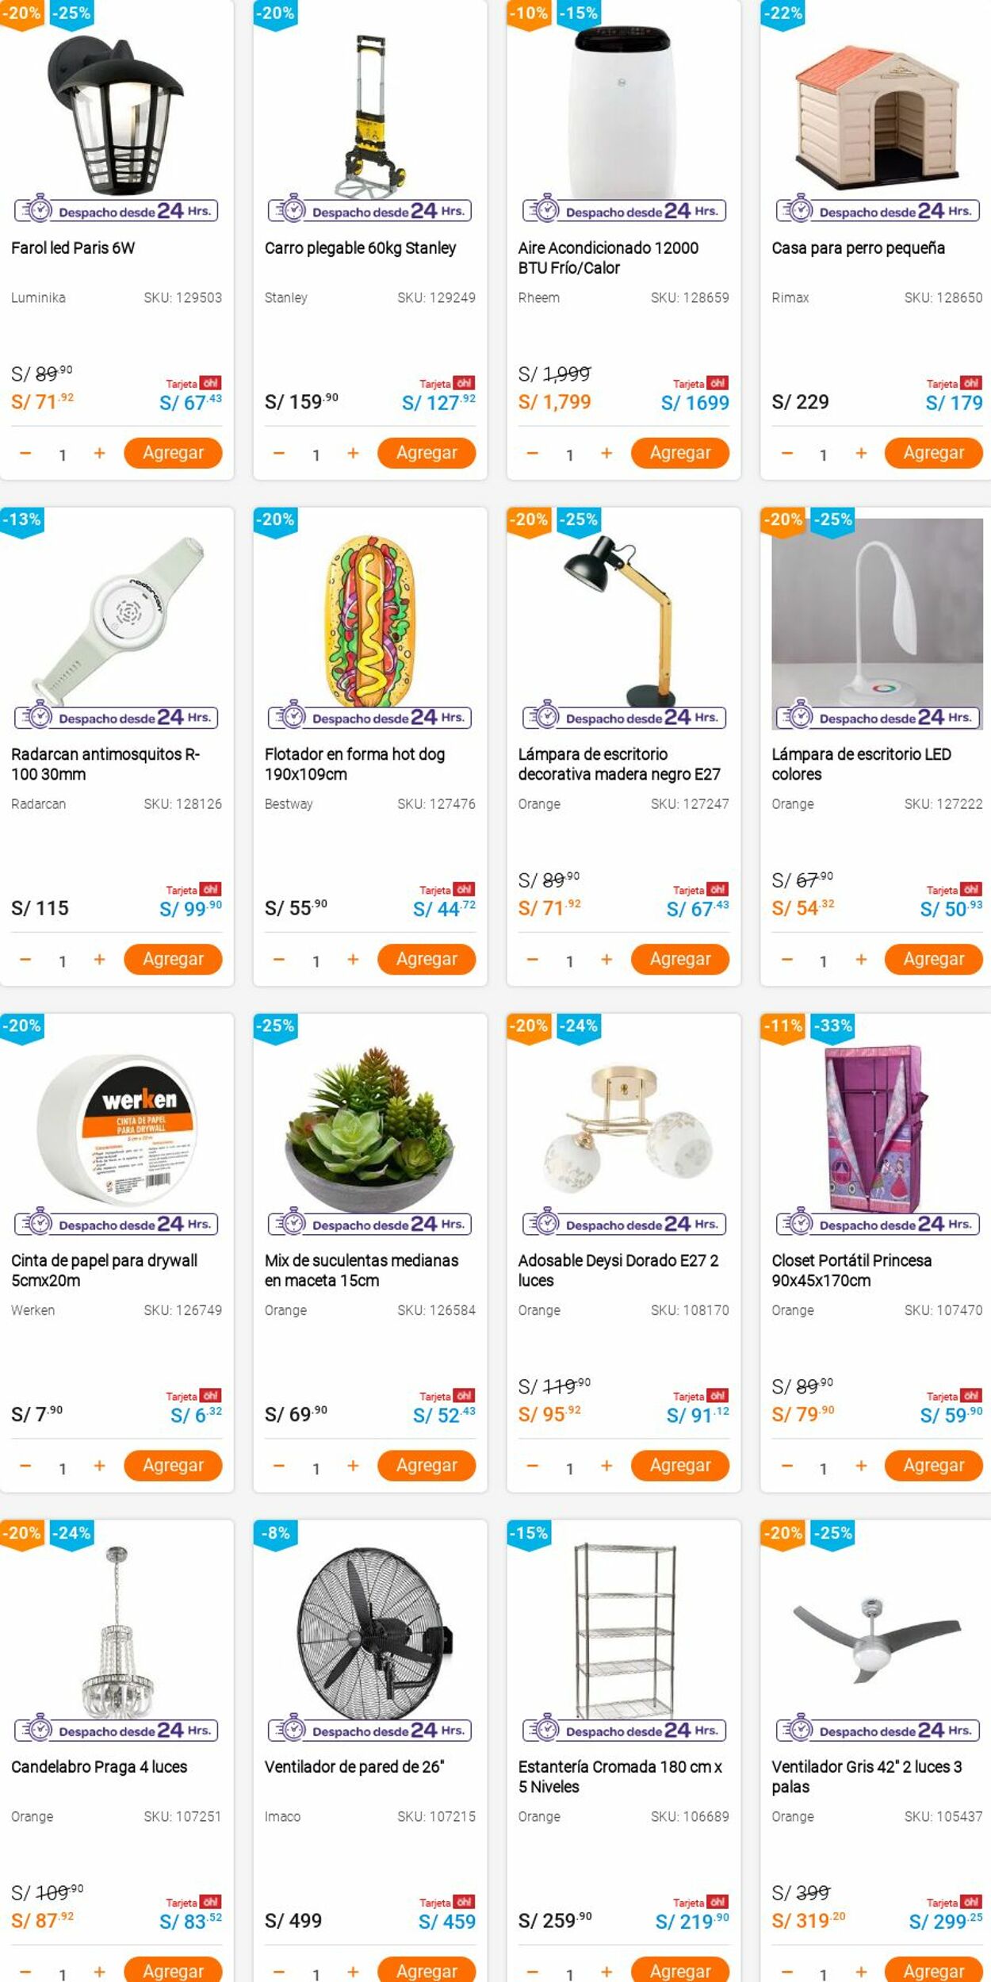Image resolution: width=991 pixels, height=1982 pixels.
Task: Add Aire Acondicionado 12000 BTU to cart
Action: [679, 453]
